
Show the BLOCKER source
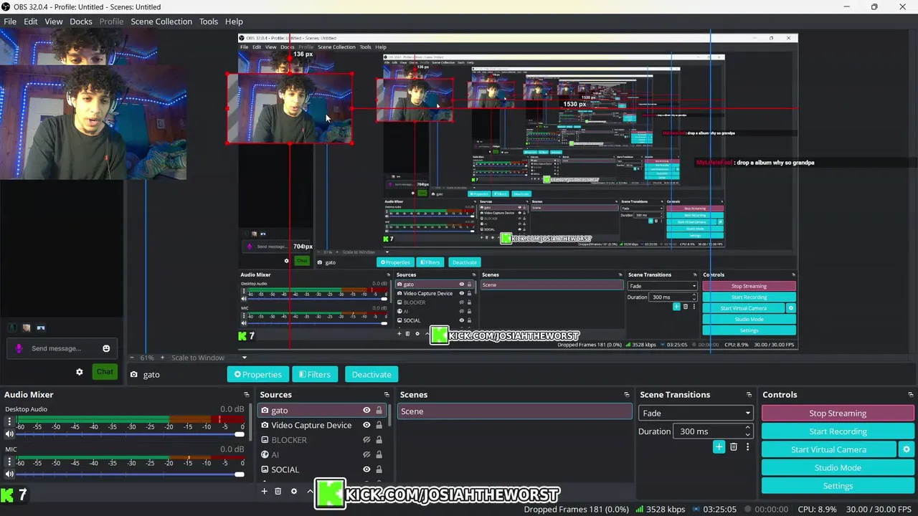click(x=366, y=440)
